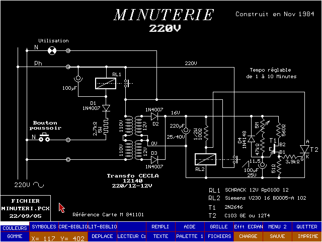Select the GOMME eraser tool

point(15,235)
